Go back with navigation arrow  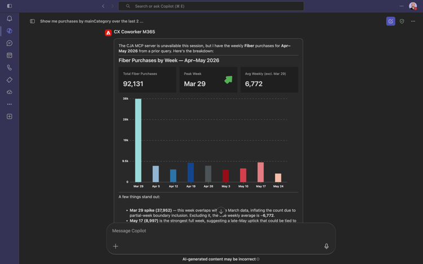(103, 6)
